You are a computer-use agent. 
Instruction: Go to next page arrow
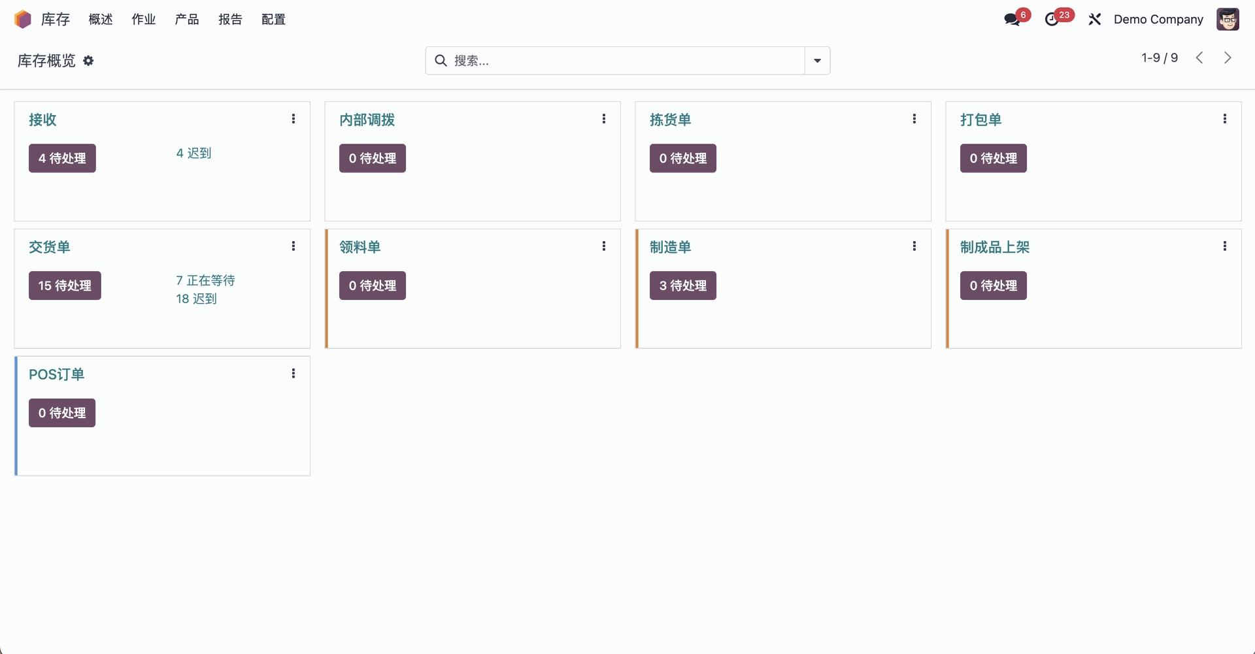tap(1228, 58)
